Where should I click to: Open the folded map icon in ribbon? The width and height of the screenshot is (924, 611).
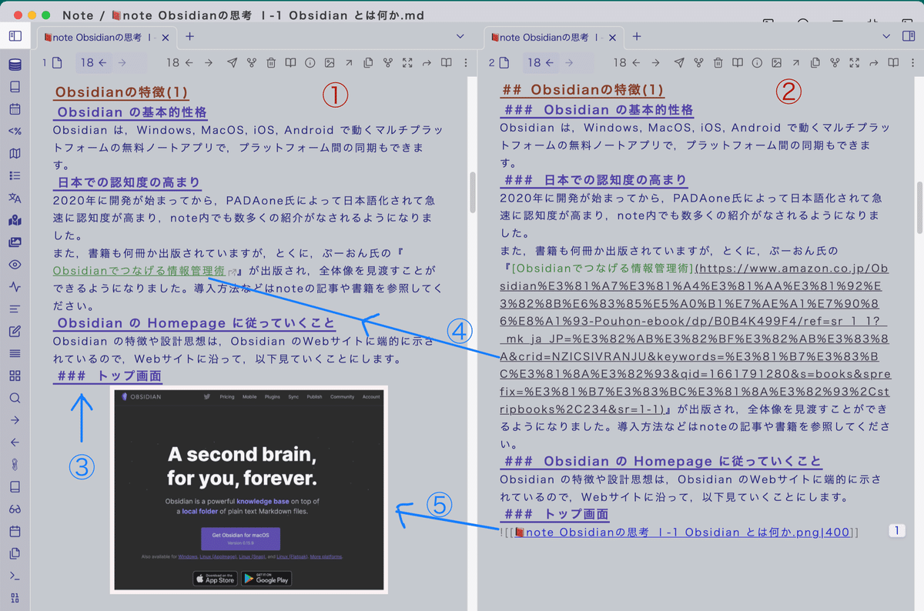click(x=15, y=154)
